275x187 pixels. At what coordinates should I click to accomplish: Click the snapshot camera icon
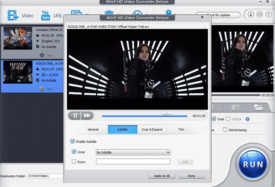tap(235, 107)
